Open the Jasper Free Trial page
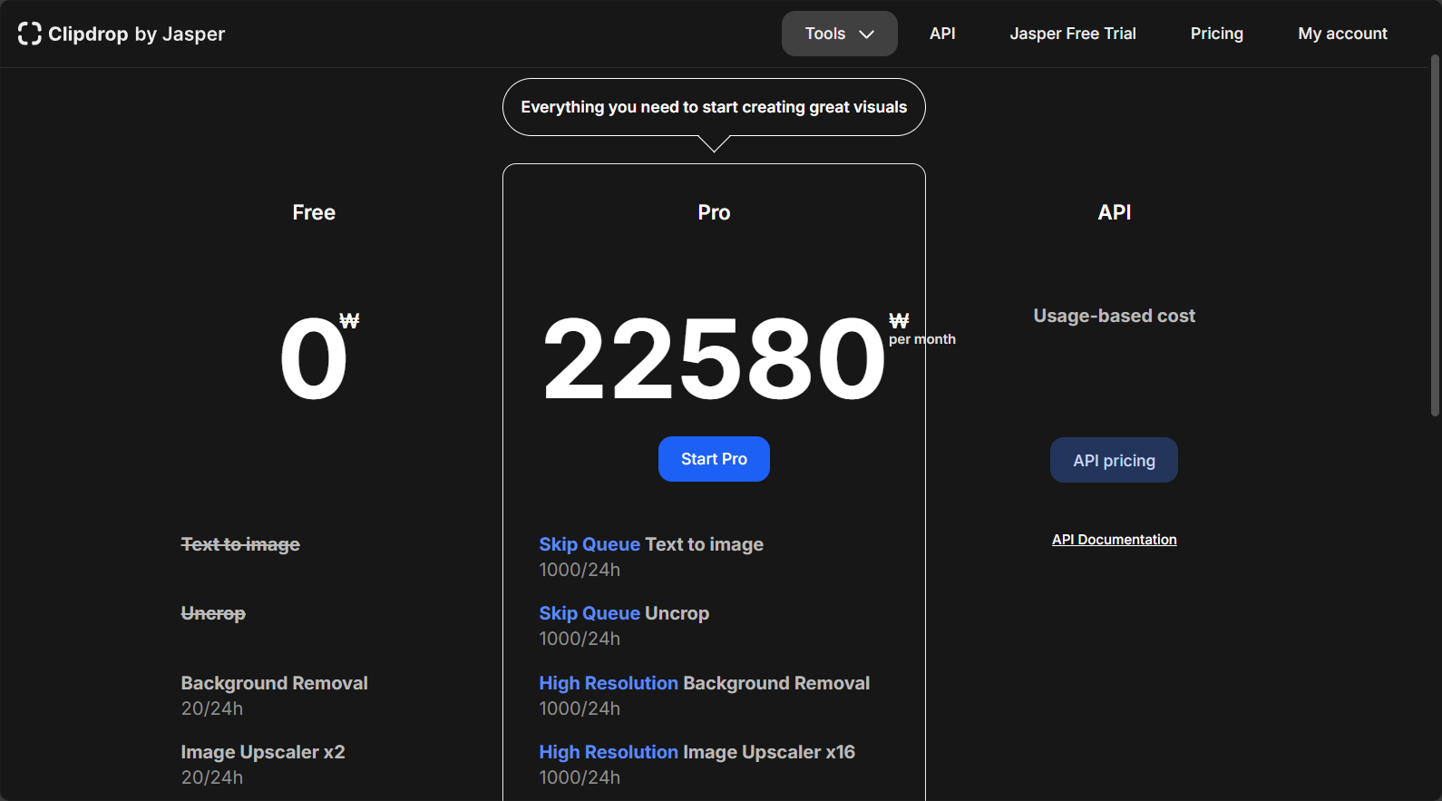The width and height of the screenshot is (1442, 801). (1073, 34)
